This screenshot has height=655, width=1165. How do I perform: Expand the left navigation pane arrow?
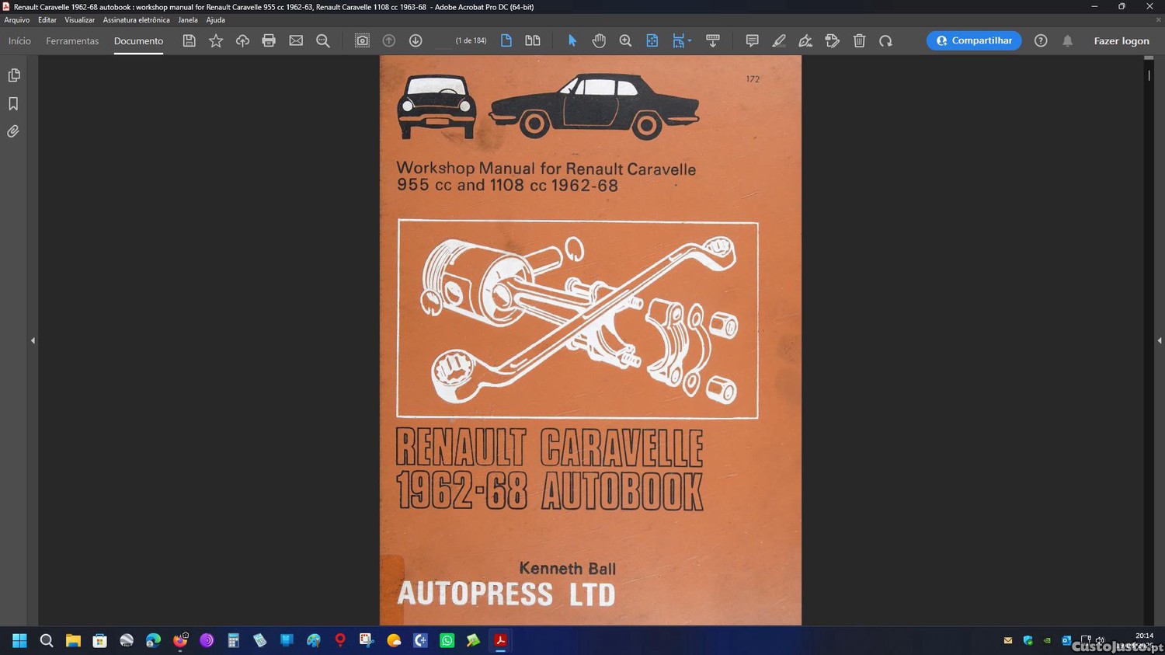[x=33, y=340]
